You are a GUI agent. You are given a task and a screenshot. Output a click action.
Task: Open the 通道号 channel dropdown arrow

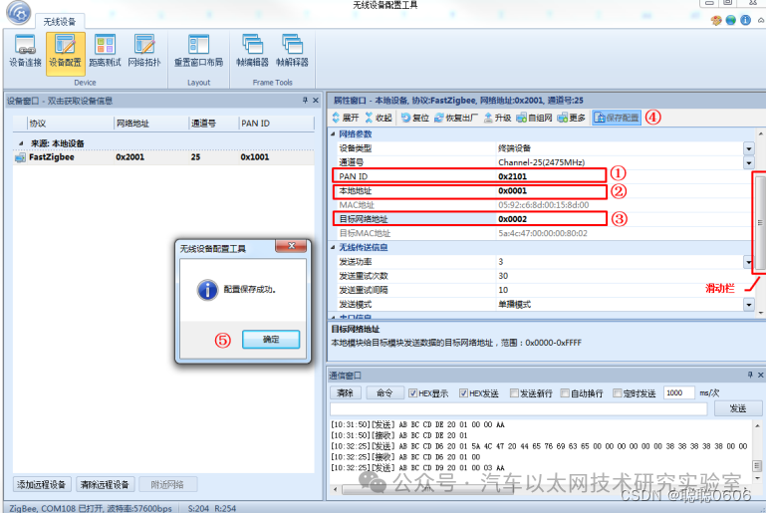click(x=749, y=162)
